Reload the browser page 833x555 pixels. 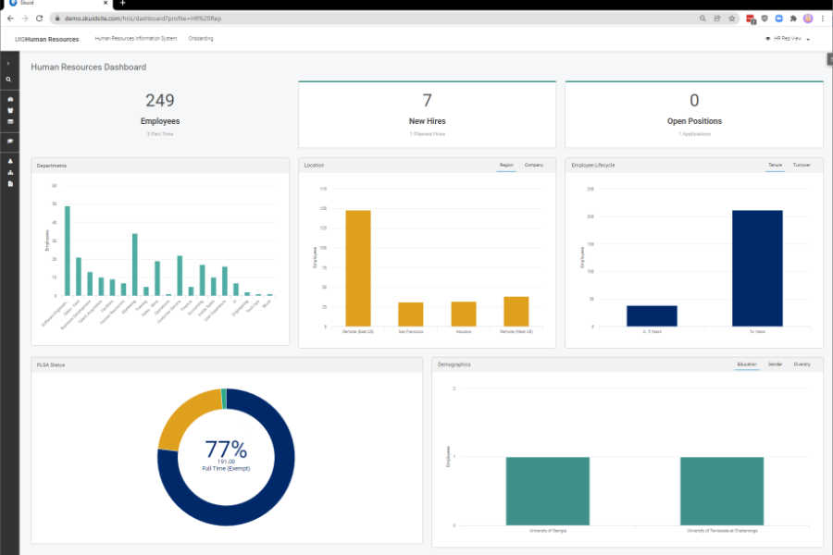[x=39, y=18]
